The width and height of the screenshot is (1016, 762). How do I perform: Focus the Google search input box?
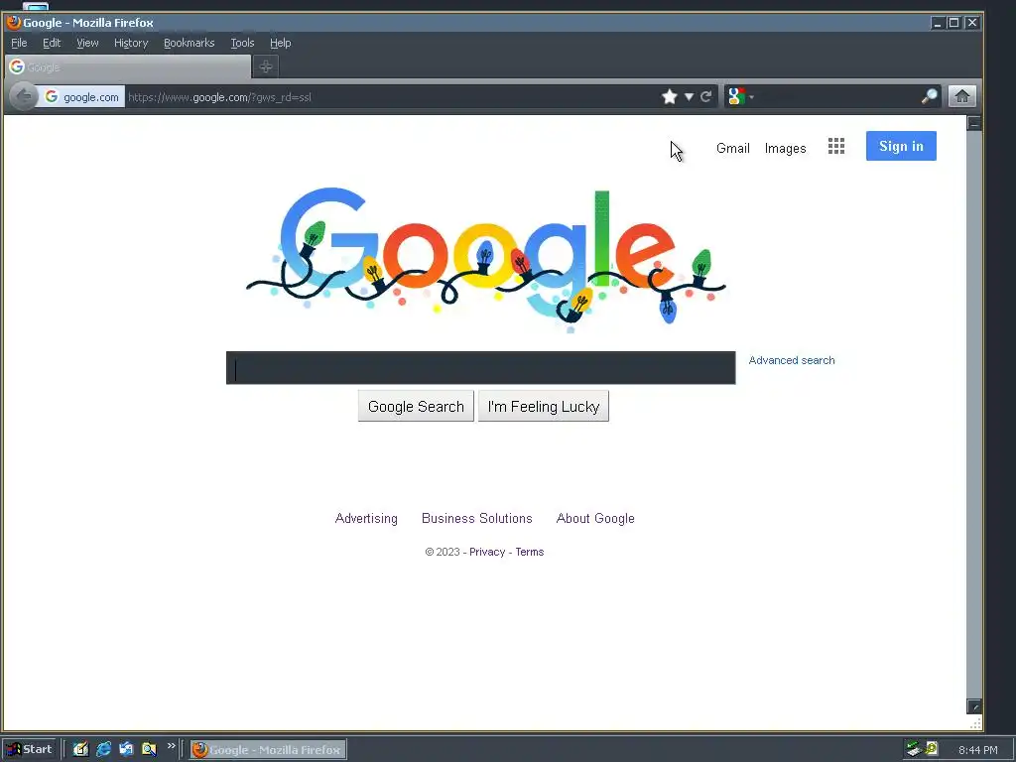click(481, 368)
